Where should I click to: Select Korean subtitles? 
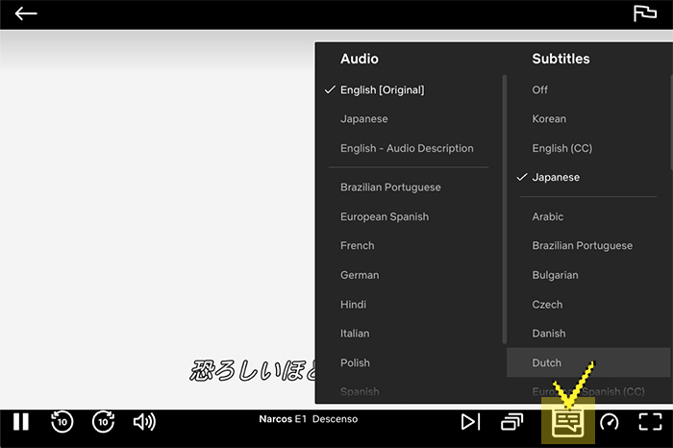click(x=549, y=119)
